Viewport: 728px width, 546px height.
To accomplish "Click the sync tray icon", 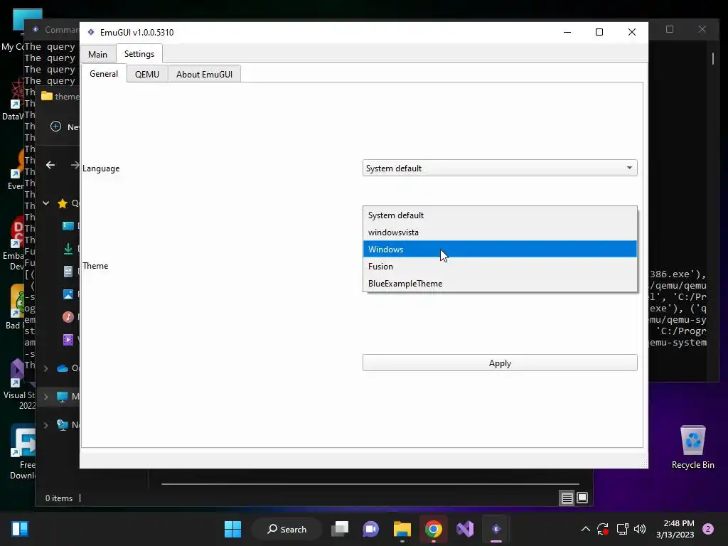I will 603,529.
